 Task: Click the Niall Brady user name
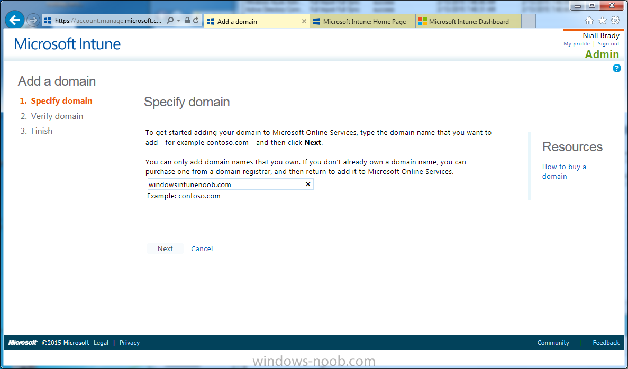(x=601, y=35)
